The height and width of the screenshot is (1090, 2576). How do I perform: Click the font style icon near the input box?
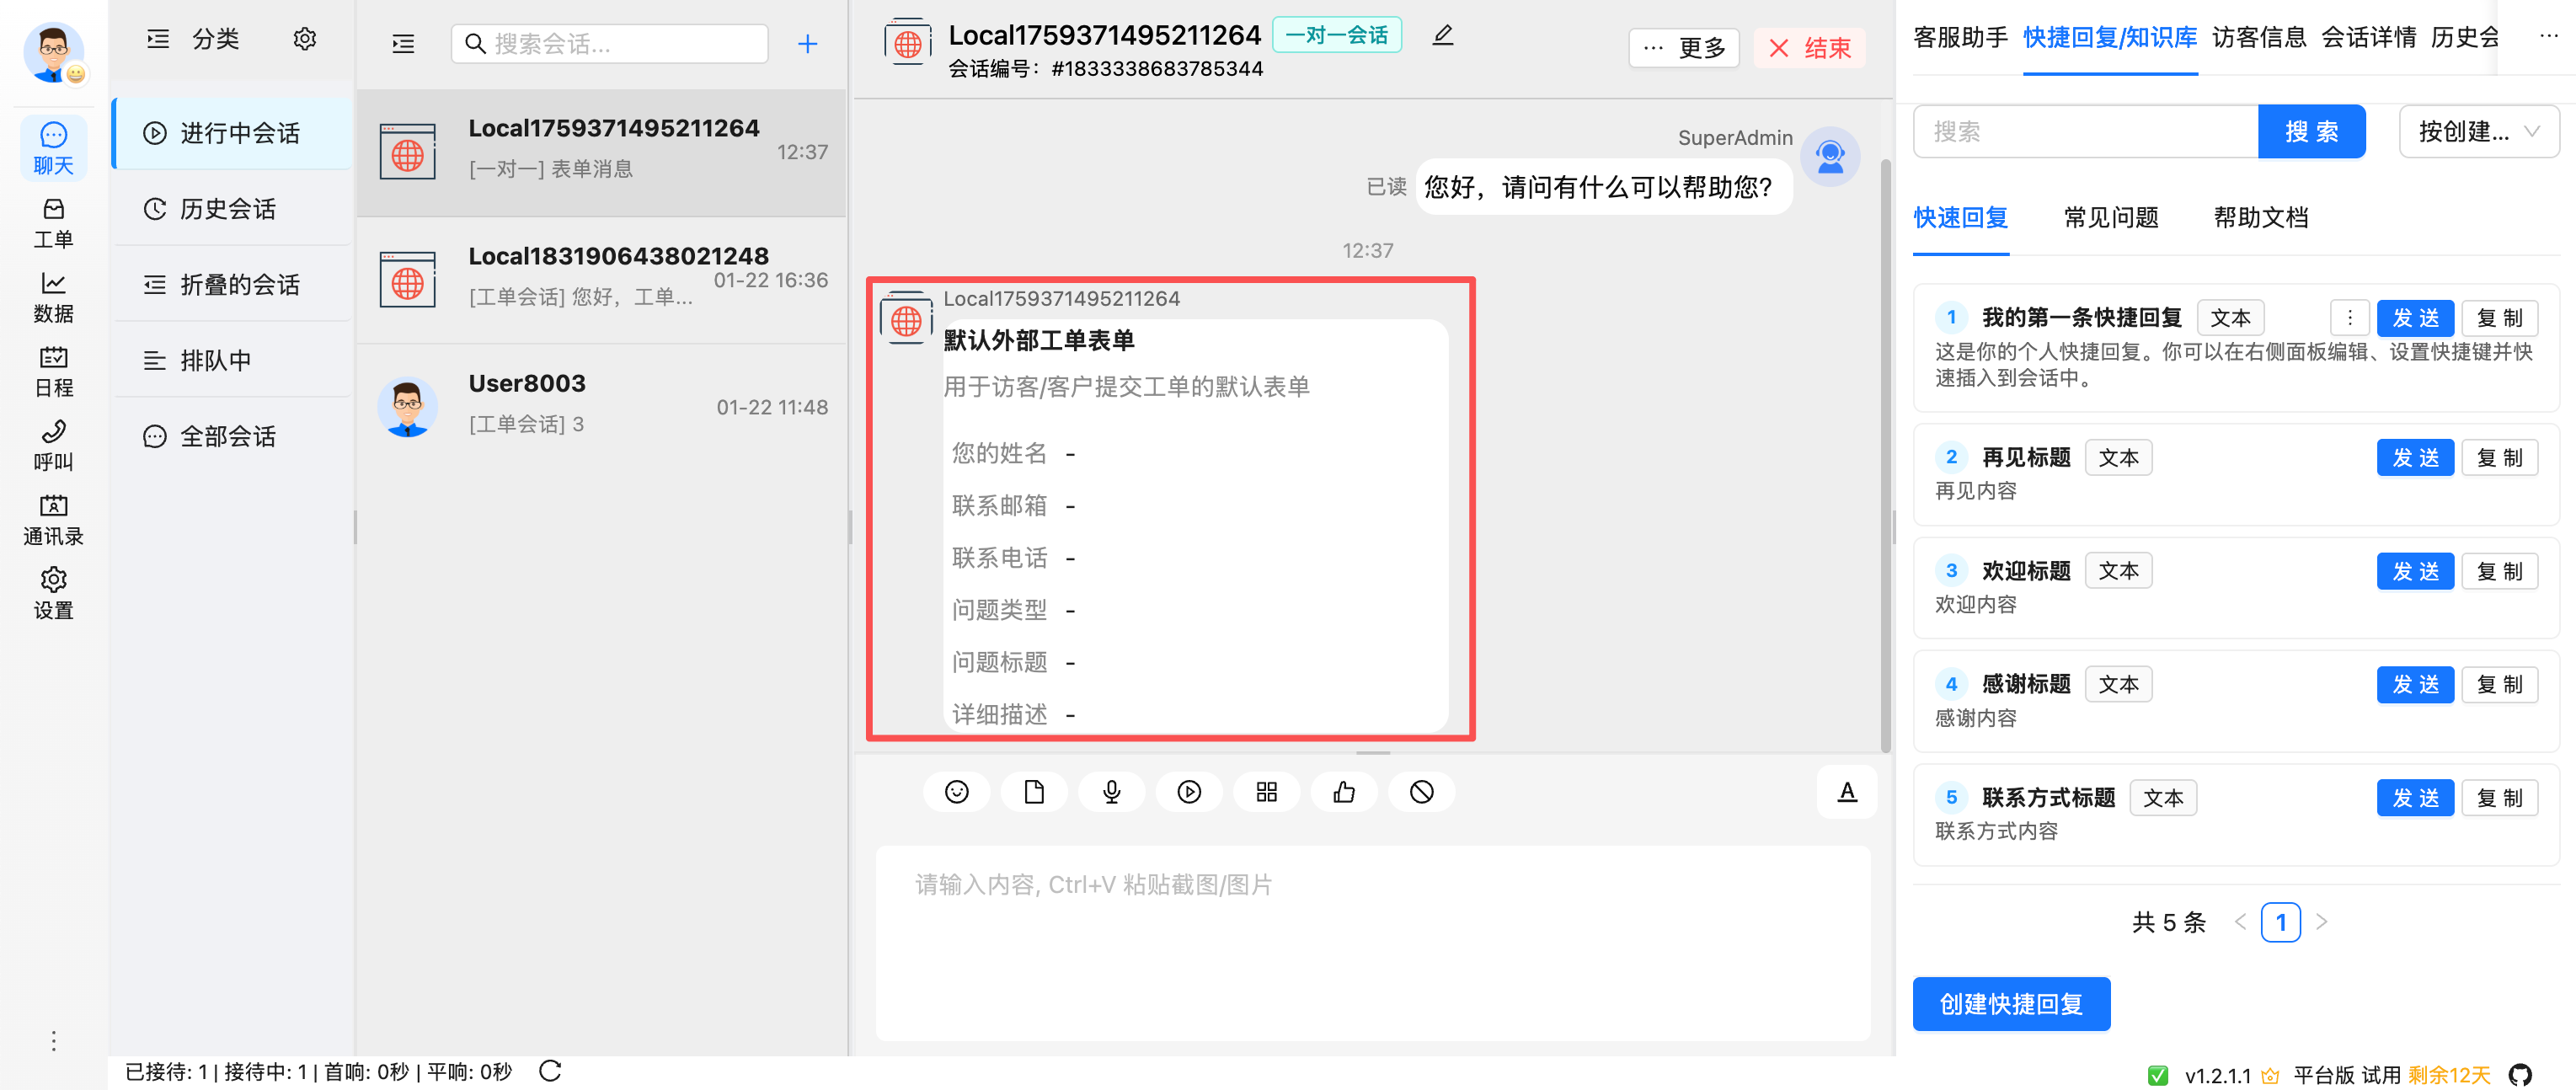tap(1847, 791)
